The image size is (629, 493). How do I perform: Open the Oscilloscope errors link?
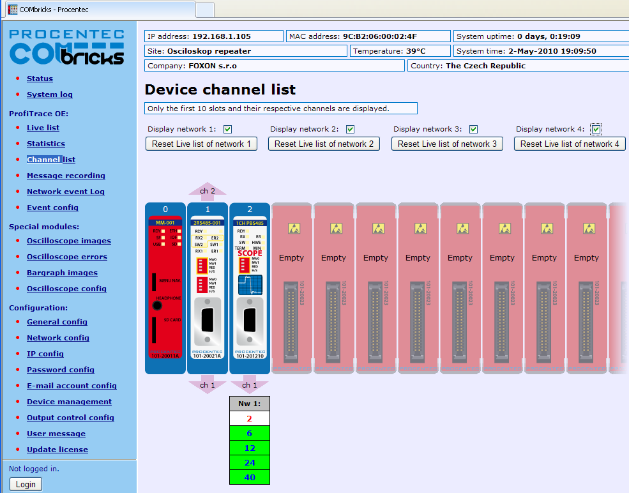(67, 257)
